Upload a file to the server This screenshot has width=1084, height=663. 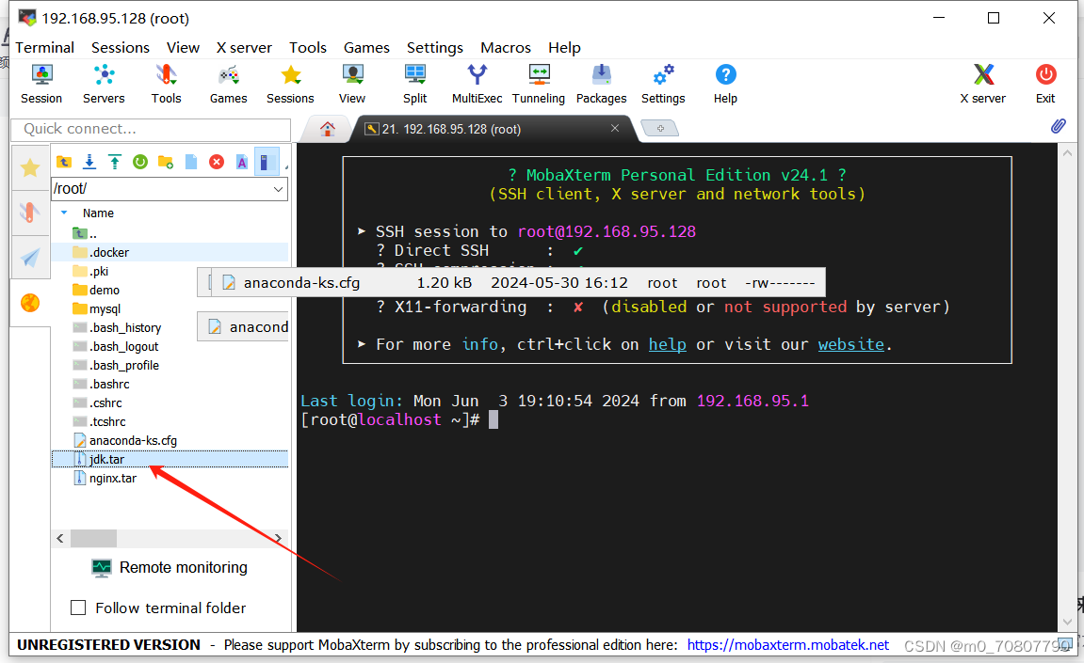tap(113, 162)
